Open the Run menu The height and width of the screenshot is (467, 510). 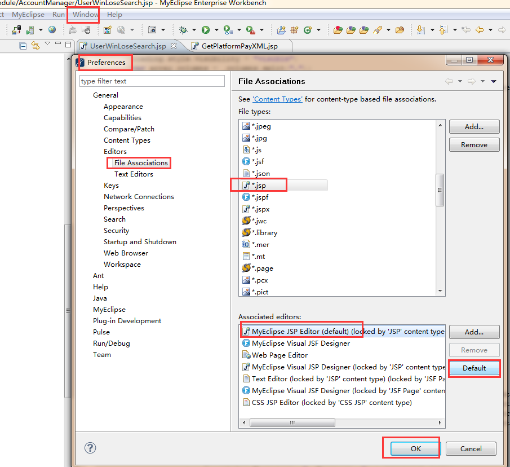(59, 15)
